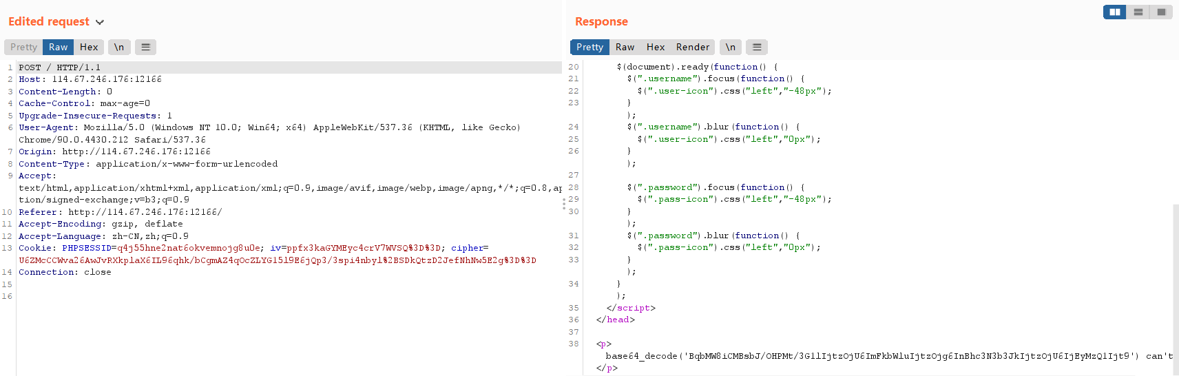This screenshot has height=376, width=1179.
Task: Click the Connection: close header
Action: [x=65, y=272]
